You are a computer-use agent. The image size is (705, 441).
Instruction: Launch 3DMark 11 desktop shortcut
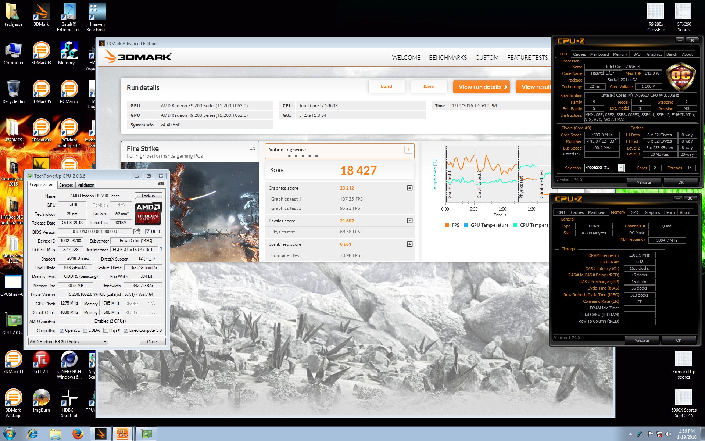click(x=13, y=362)
